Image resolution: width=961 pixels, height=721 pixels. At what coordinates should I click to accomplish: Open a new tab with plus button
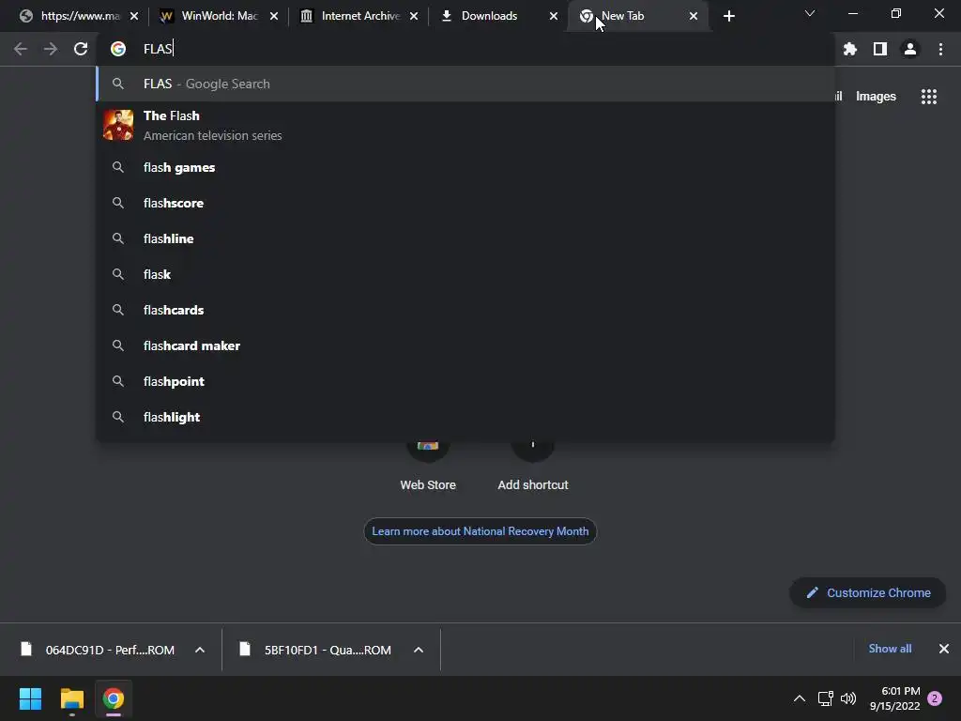pyautogui.click(x=728, y=16)
